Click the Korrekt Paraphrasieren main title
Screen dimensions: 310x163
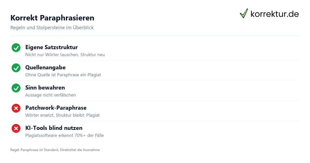coord(52,18)
